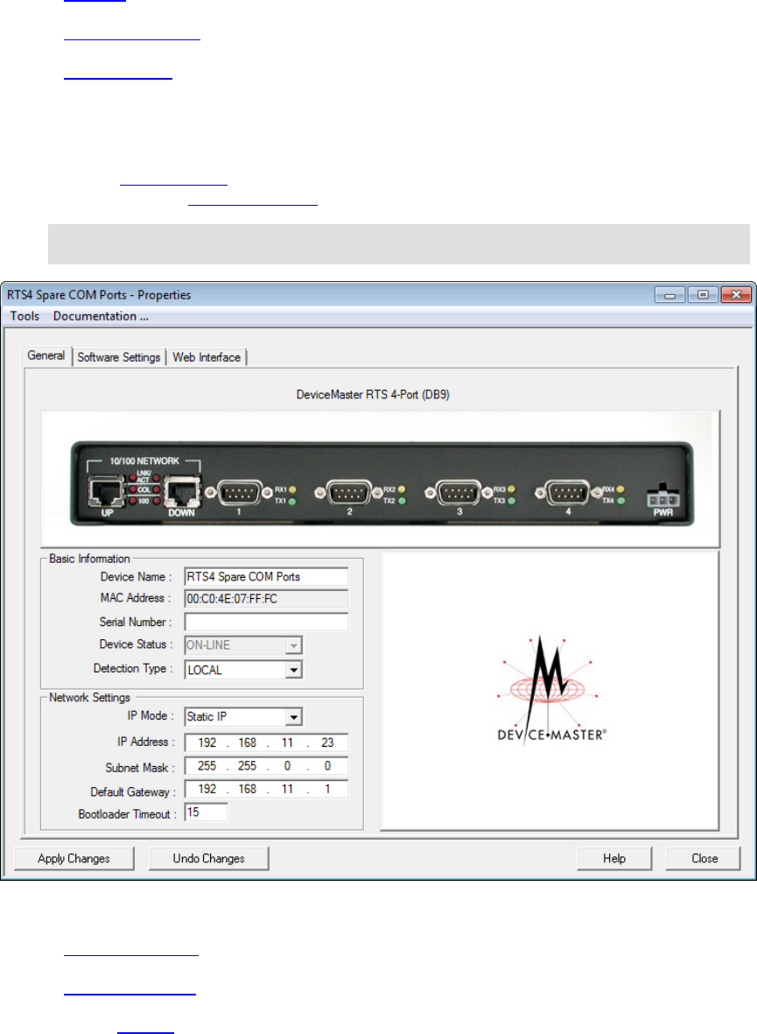The height and width of the screenshot is (1034, 757).
Task: Minimize the Properties window
Action: pyautogui.click(x=670, y=295)
